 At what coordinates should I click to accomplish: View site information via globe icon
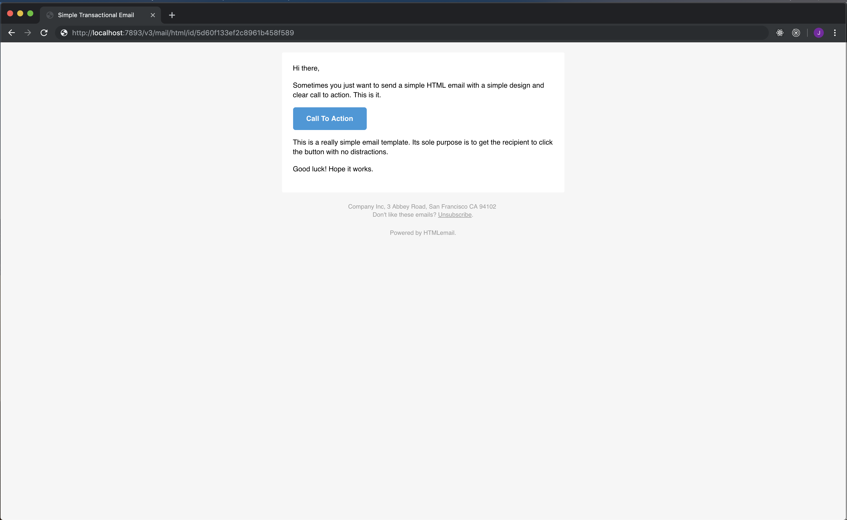64,33
